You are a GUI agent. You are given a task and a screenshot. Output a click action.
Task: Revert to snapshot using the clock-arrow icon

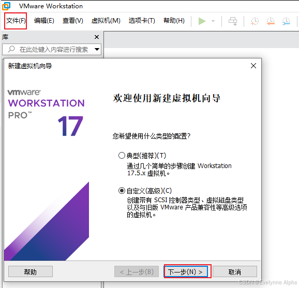coord(271,21)
